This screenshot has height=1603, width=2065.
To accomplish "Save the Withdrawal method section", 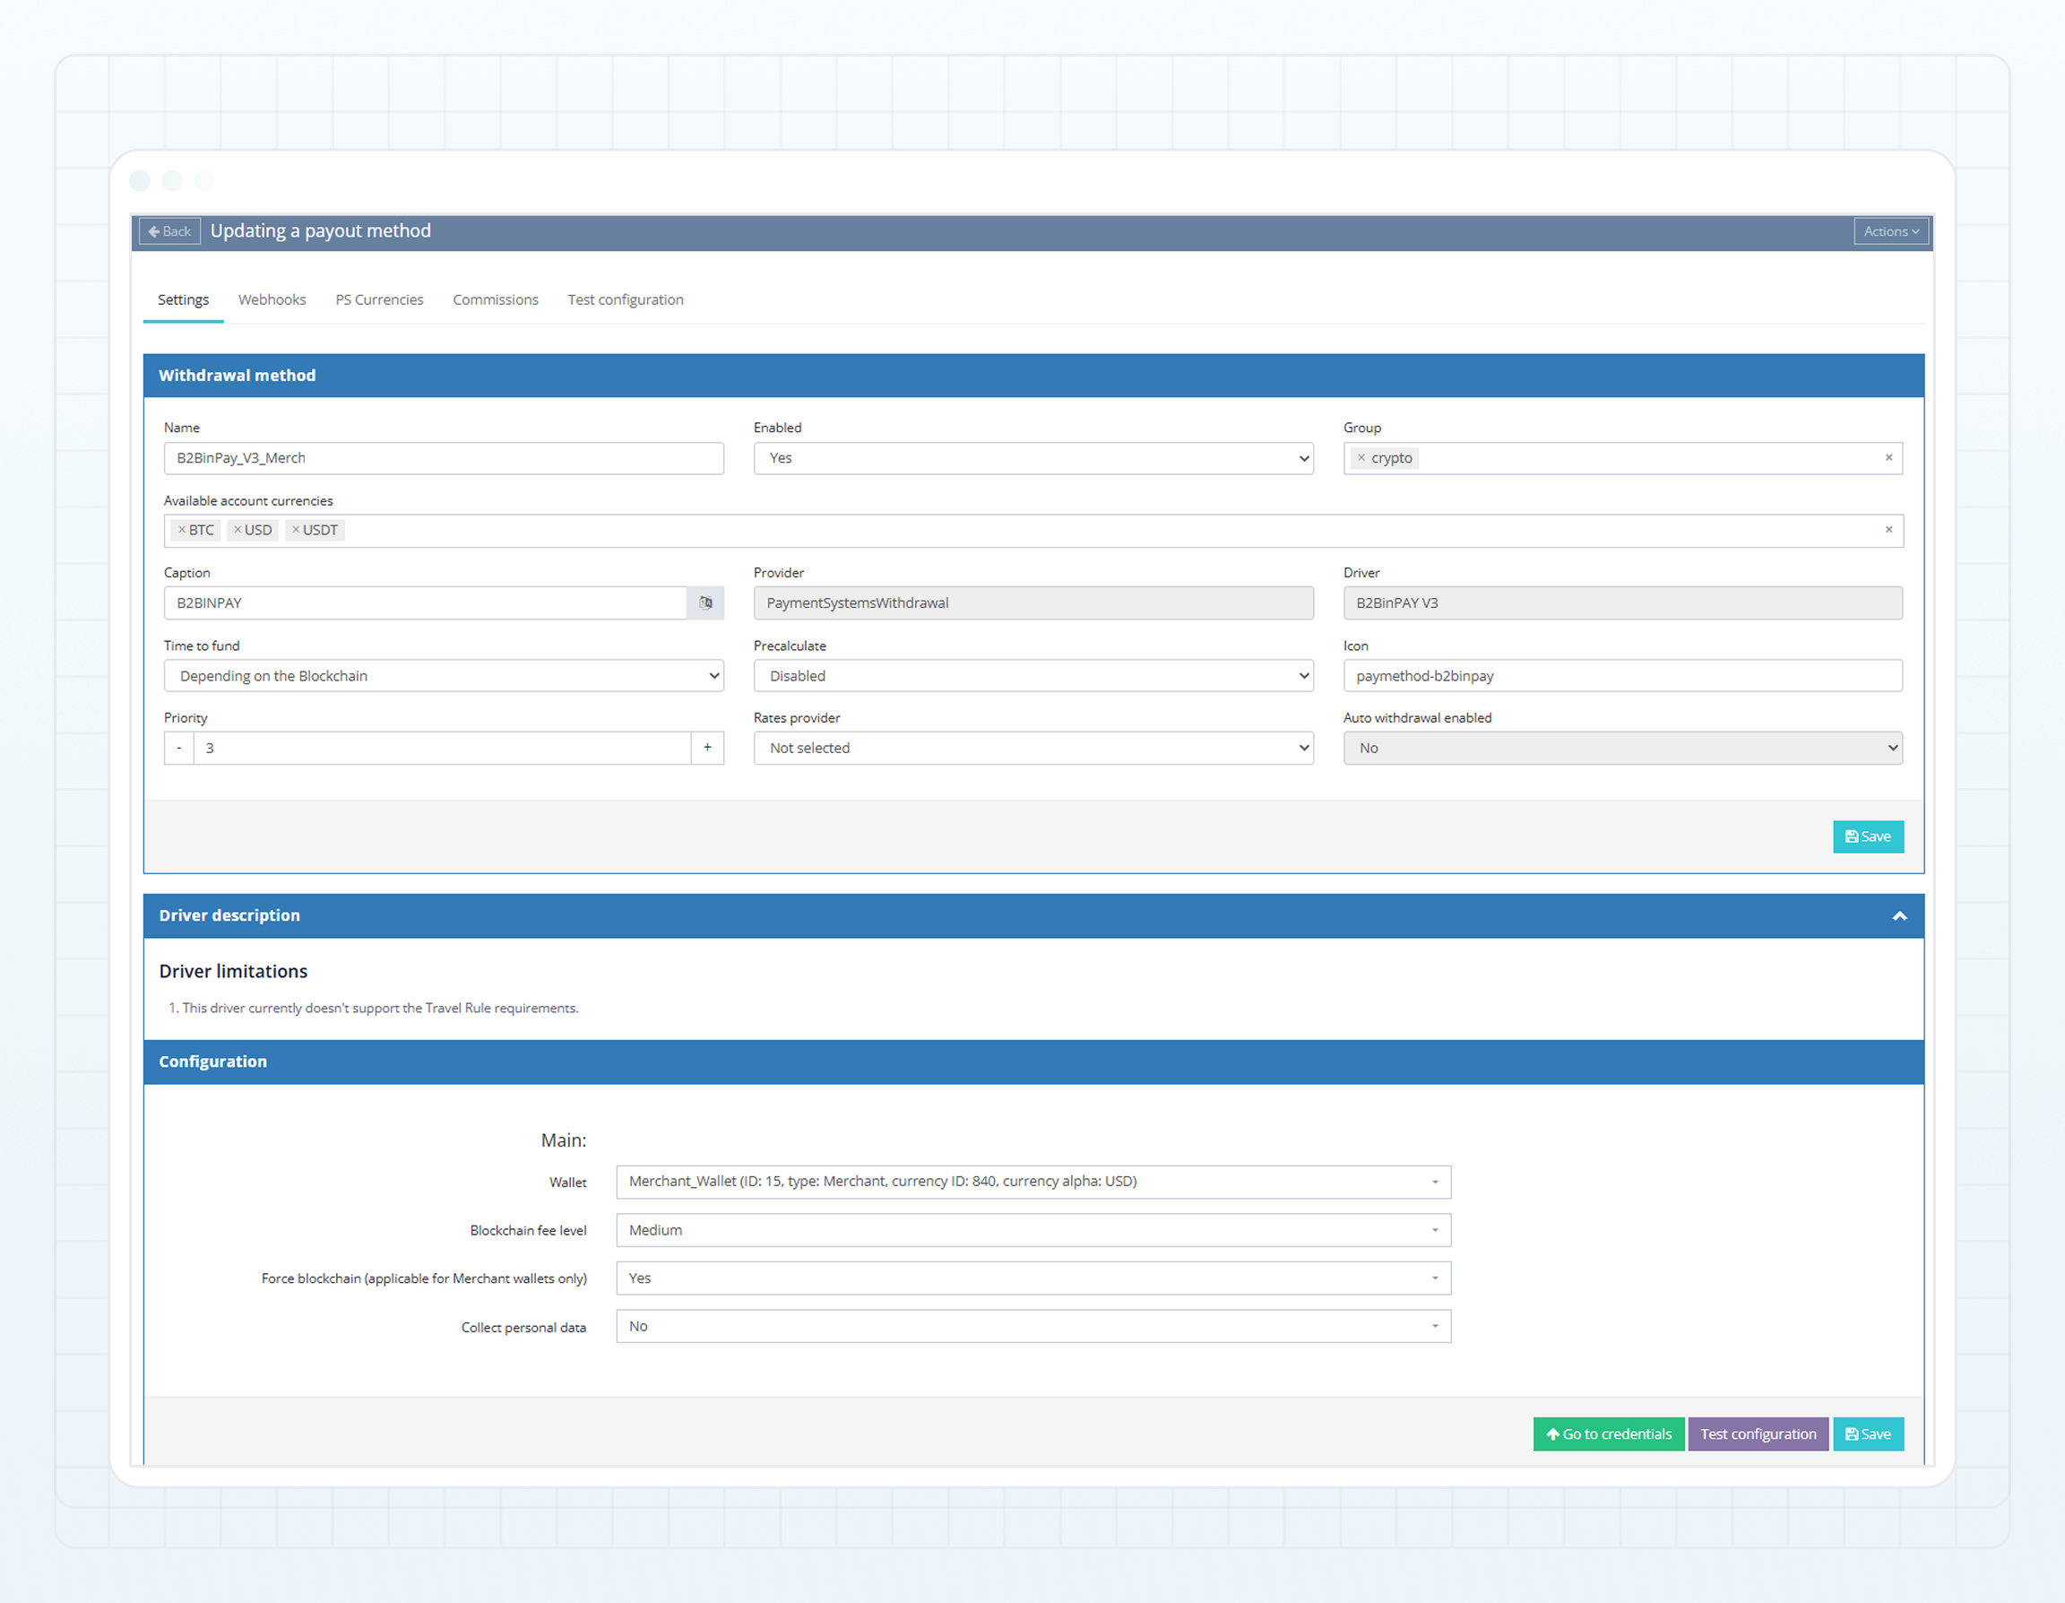I will coord(1868,837).
